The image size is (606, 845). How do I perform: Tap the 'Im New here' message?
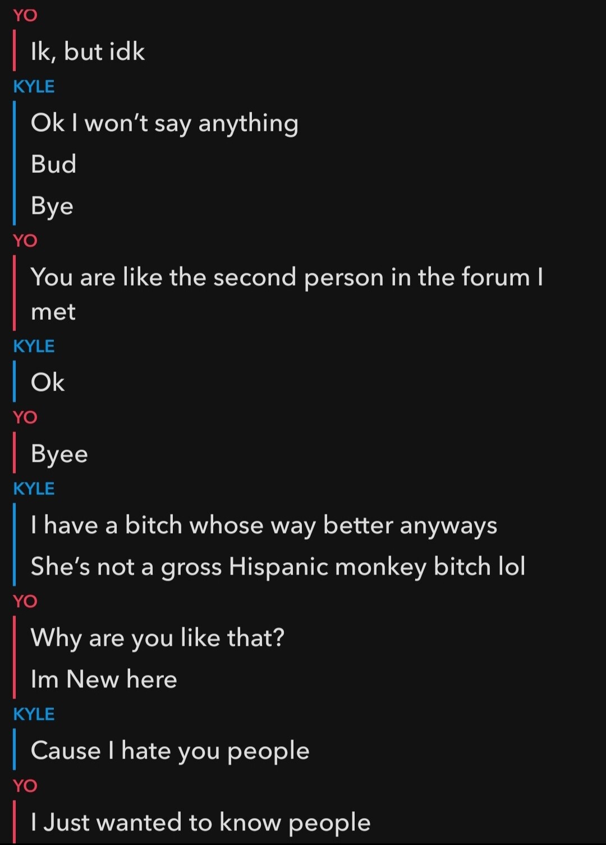(x=104, y=679)
